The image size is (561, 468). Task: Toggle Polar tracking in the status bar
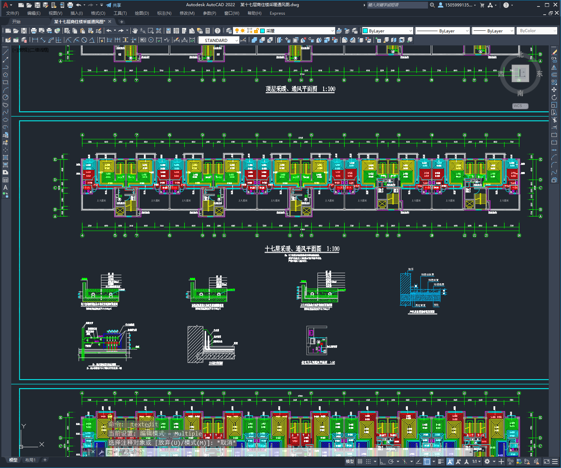(x=391, y=462)
